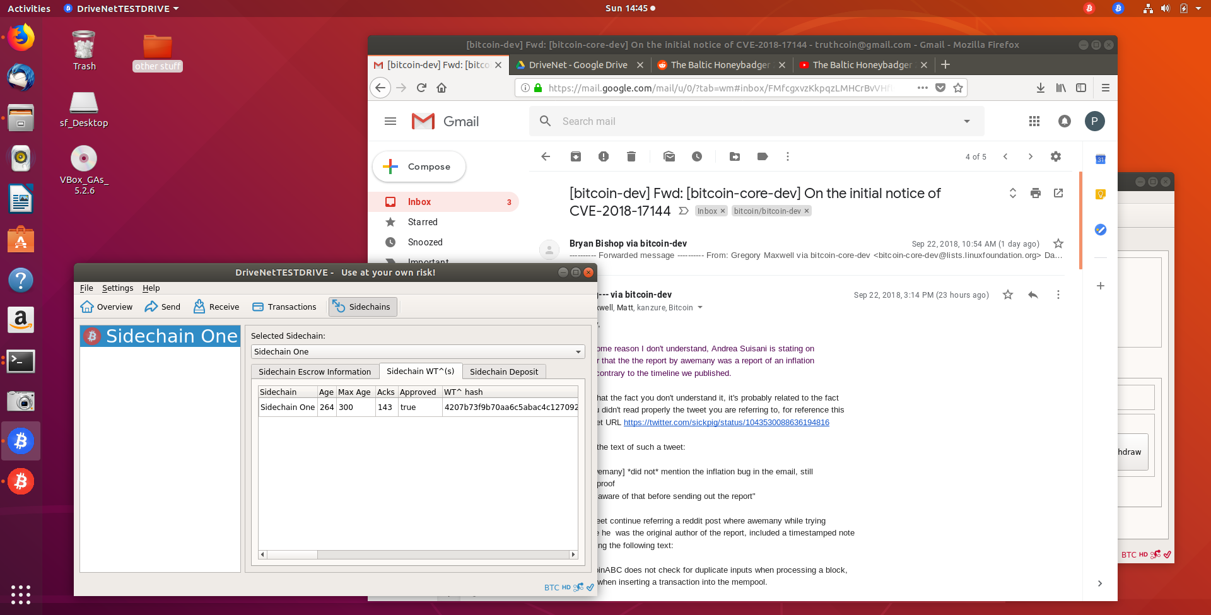The height and width of the screenshot is (615, 1211).
Task: Open the Receive page in DriveNet
Action: click(216, 307)
